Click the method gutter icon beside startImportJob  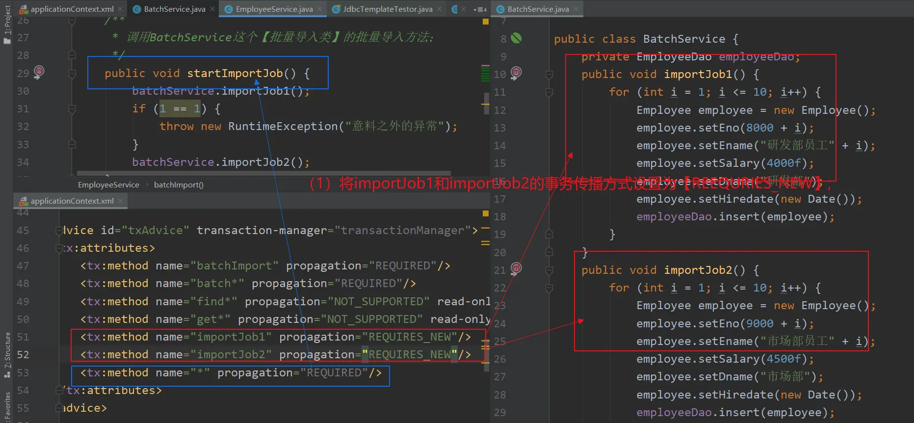[39, 72]
